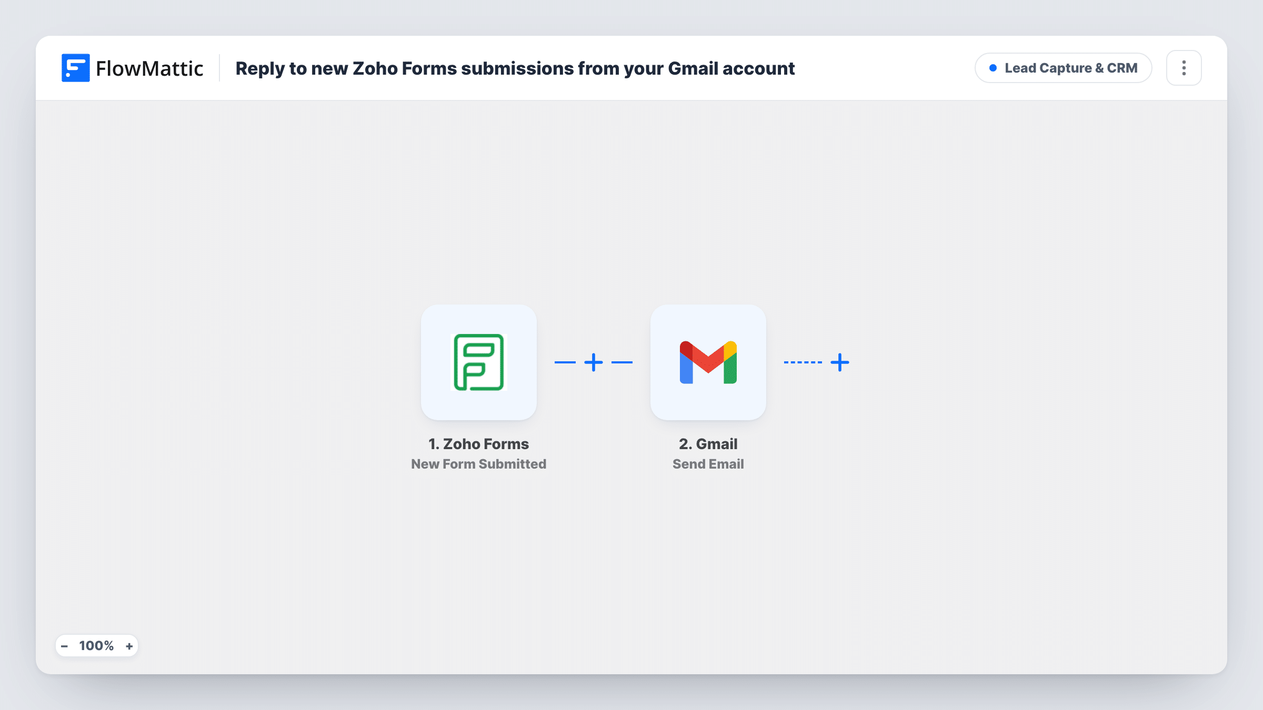
Task: Insert a step between Zoho Forms and Gmail
Action: pos(594,362)
